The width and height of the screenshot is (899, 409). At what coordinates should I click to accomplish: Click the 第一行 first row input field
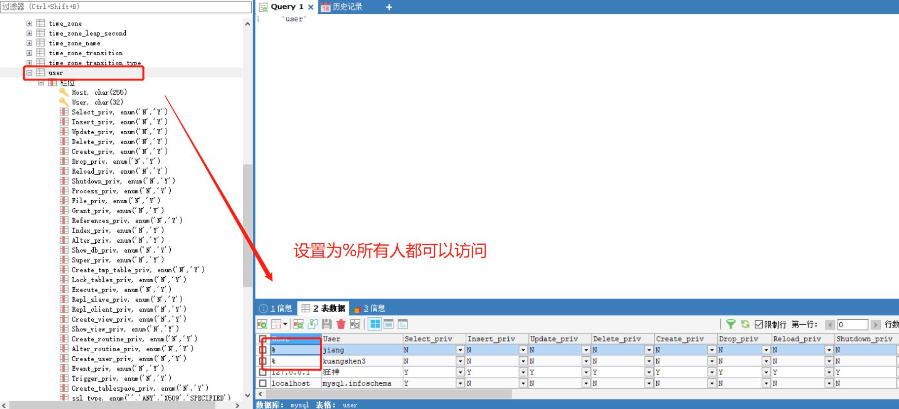tap(853, 325)
